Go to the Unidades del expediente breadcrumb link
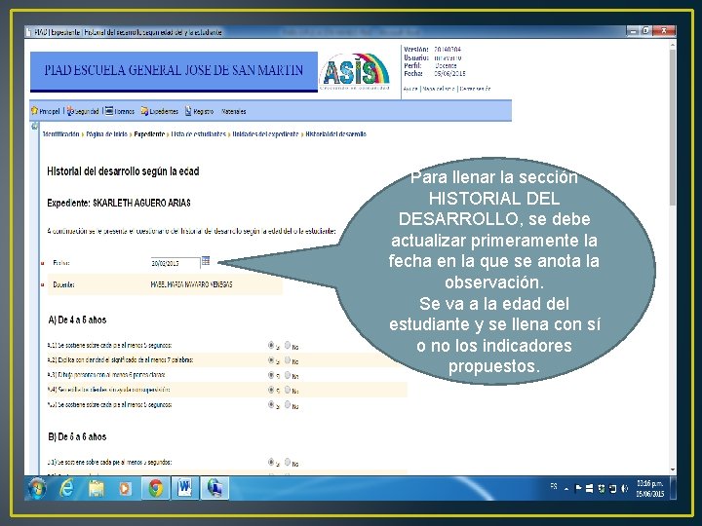This screenshot has width=702, height=526. (265, 134)
